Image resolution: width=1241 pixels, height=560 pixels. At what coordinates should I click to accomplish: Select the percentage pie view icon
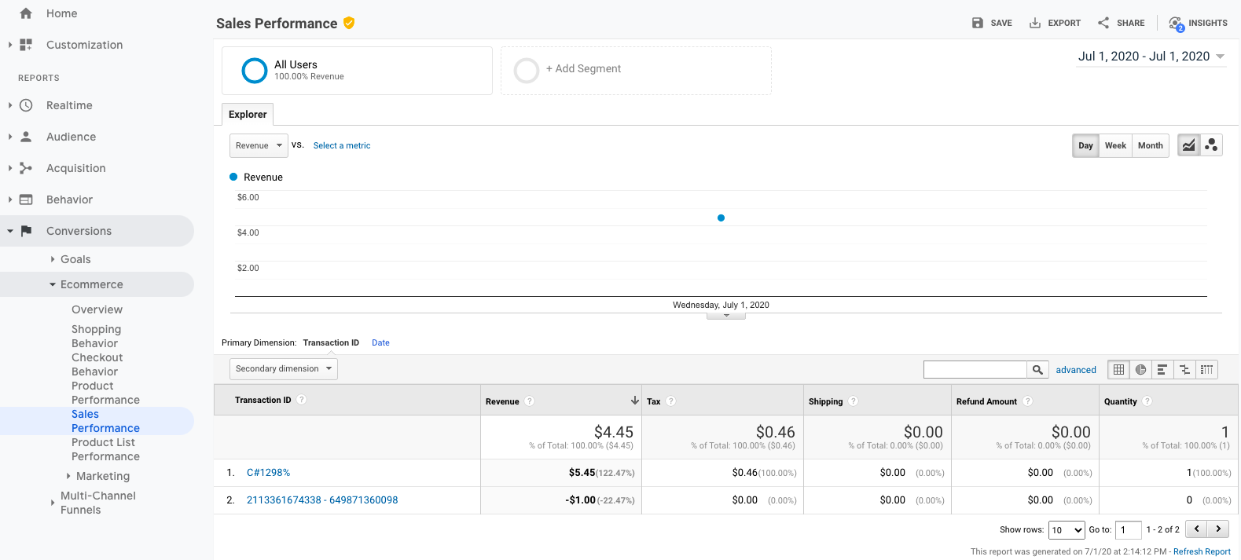pyautogui.click(x=1140, y=369)
